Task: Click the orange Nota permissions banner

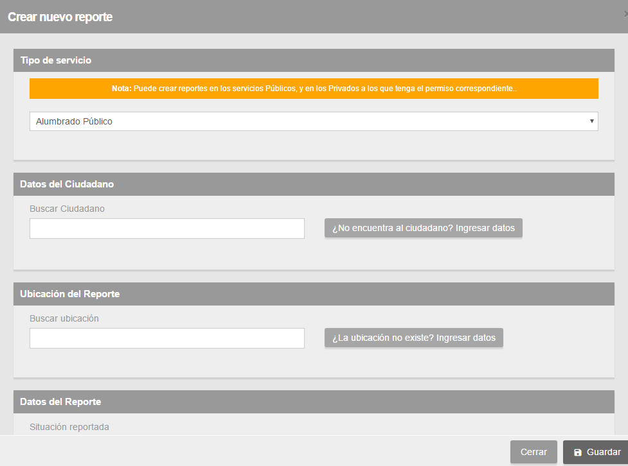Action: coord(314,89)
